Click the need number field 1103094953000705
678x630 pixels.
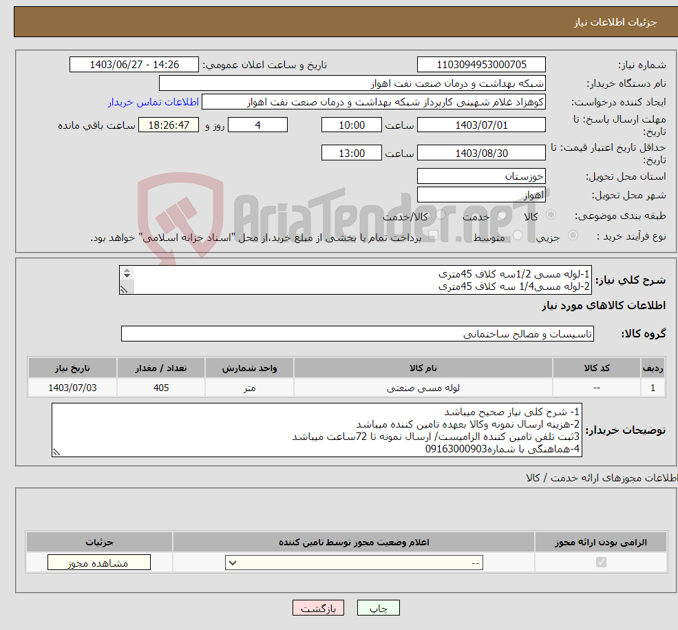481,65
